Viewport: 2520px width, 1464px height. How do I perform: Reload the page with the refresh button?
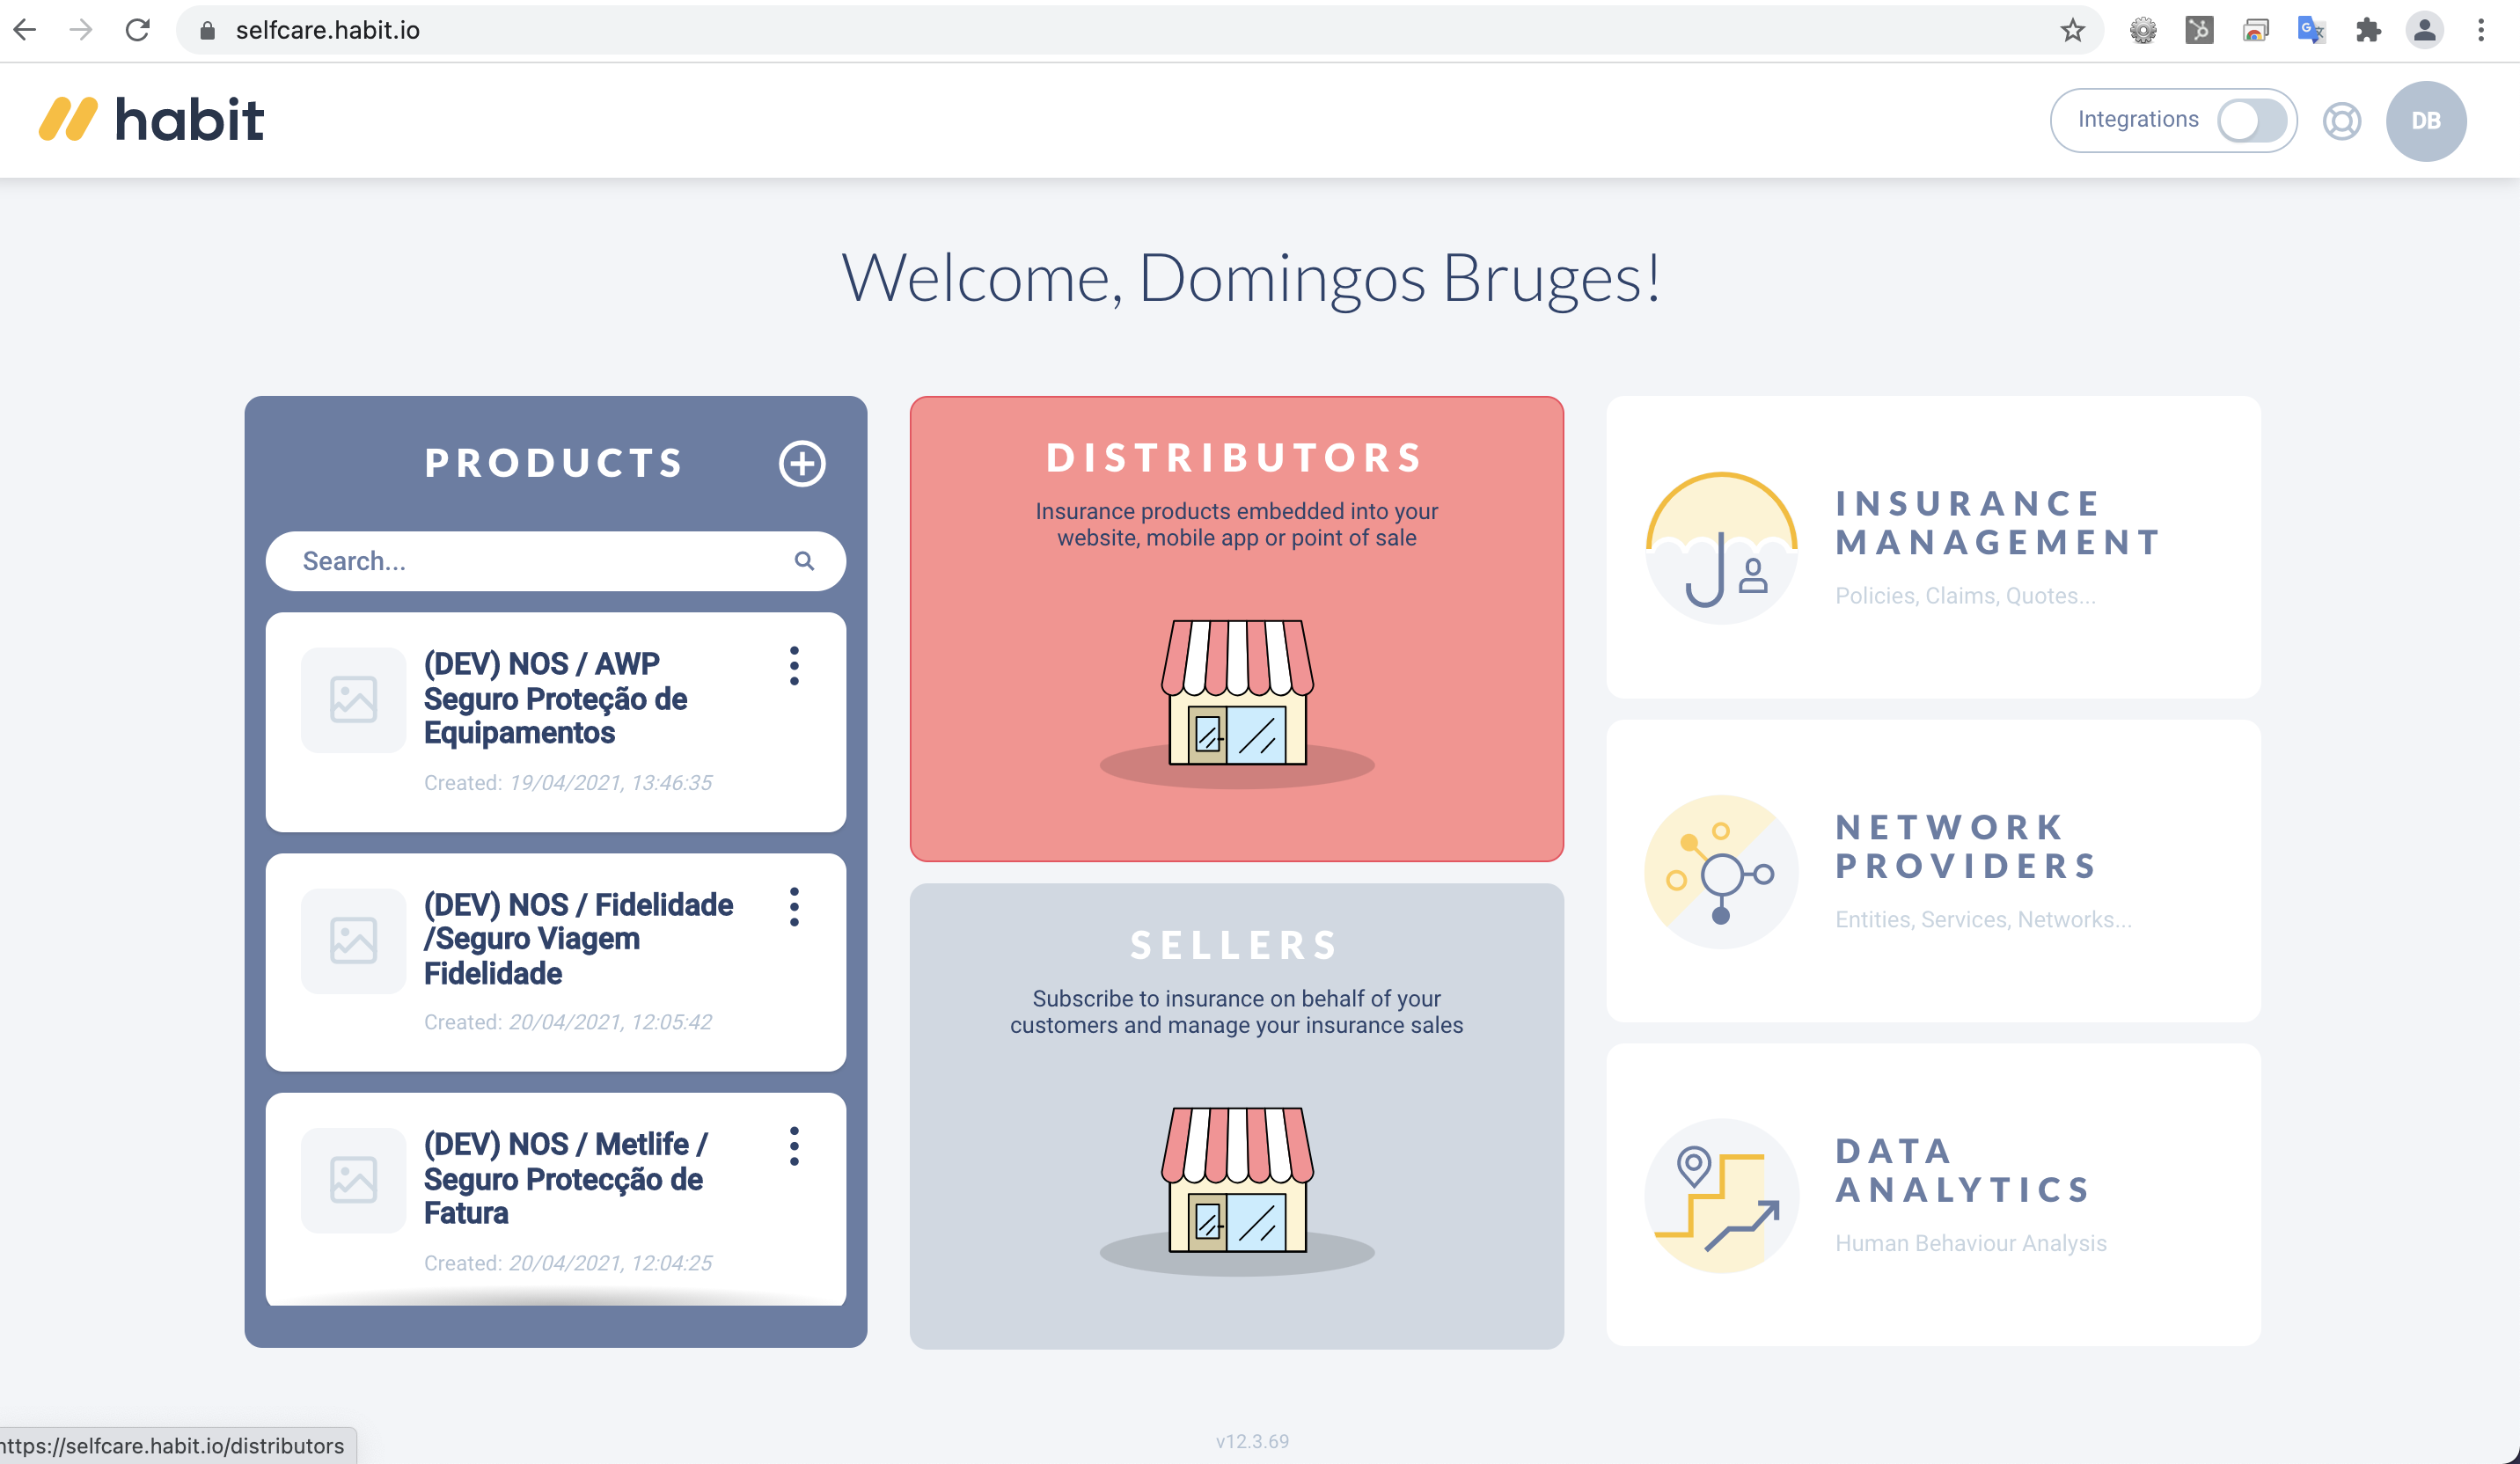(x=137, y=30)
